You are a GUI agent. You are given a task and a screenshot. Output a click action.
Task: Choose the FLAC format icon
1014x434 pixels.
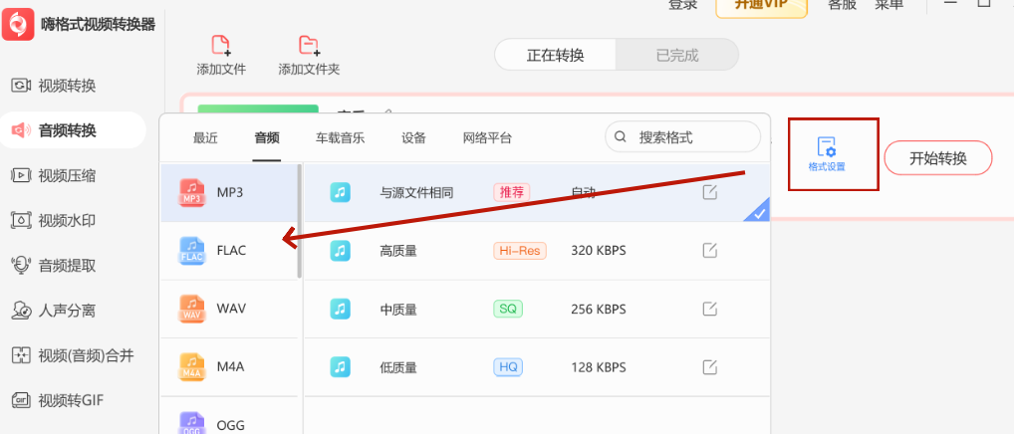point(192,251)
